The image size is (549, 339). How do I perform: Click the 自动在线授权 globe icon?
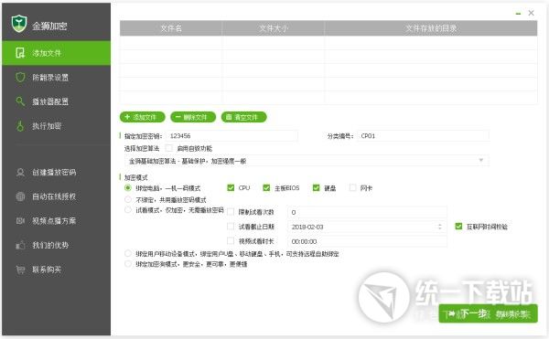(20, 196)
